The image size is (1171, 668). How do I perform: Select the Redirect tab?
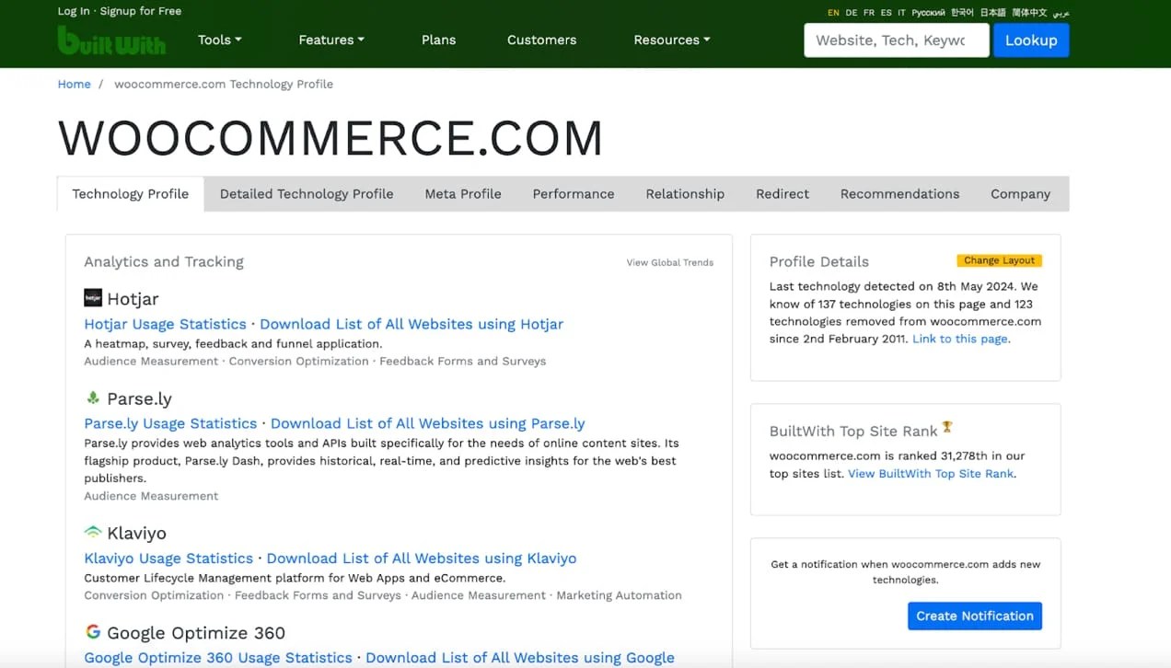click(783, 194)
